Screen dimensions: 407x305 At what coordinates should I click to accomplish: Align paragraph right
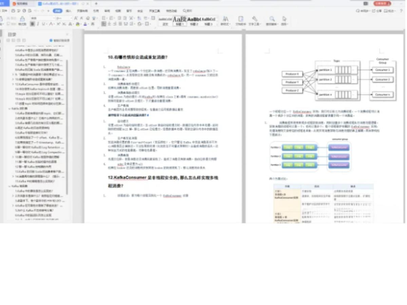coord(115,24)
